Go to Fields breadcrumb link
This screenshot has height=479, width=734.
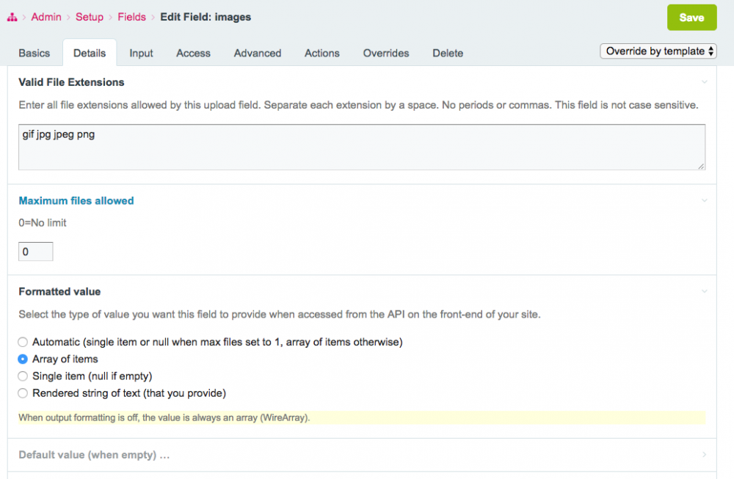131,17
